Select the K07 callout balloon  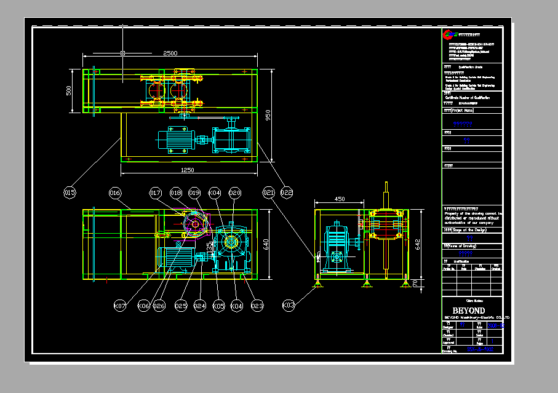click(x=121, y=304)
